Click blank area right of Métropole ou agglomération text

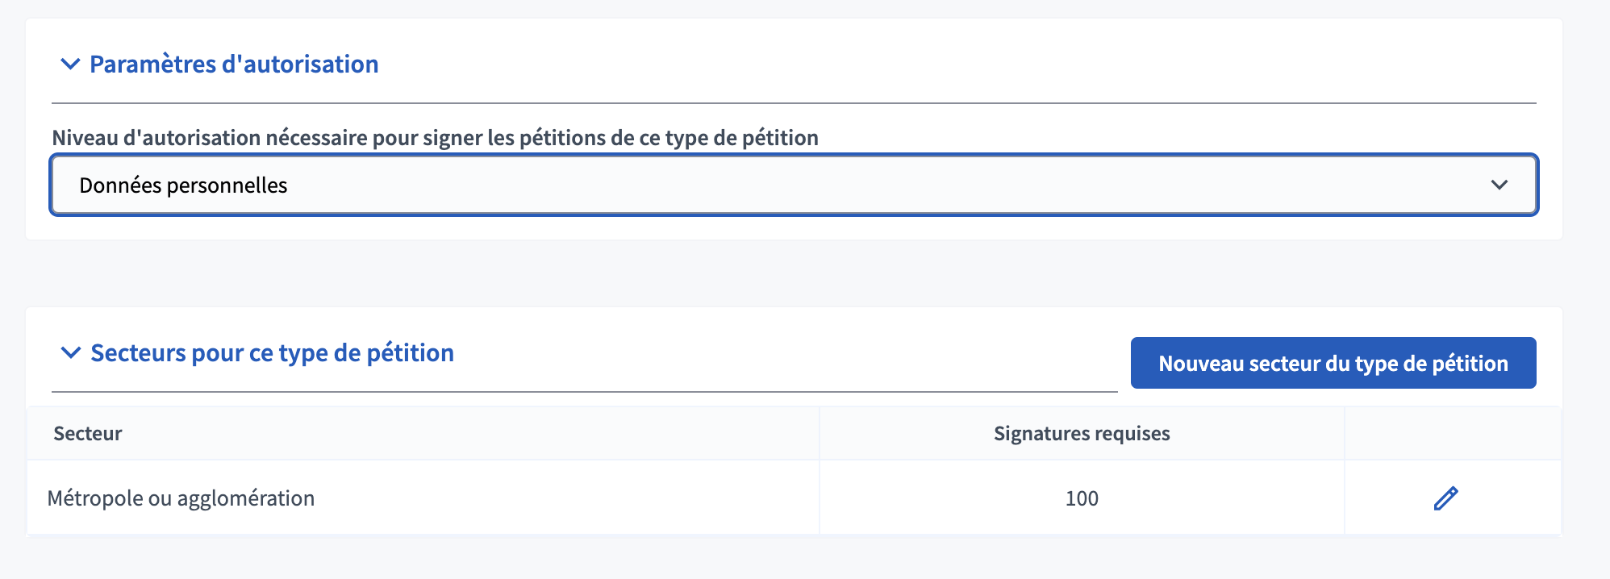565,498
